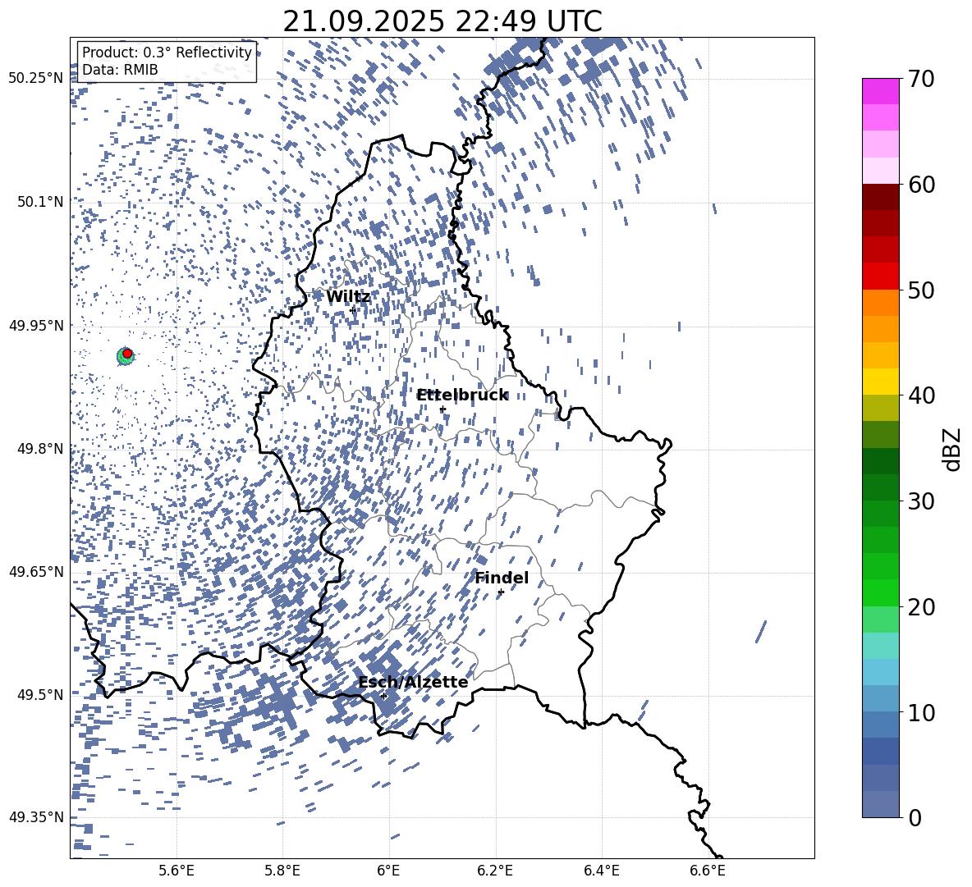The image size is (972, 887).
Task: Click the Esch/Alzette city label
Action: [413, 682]
